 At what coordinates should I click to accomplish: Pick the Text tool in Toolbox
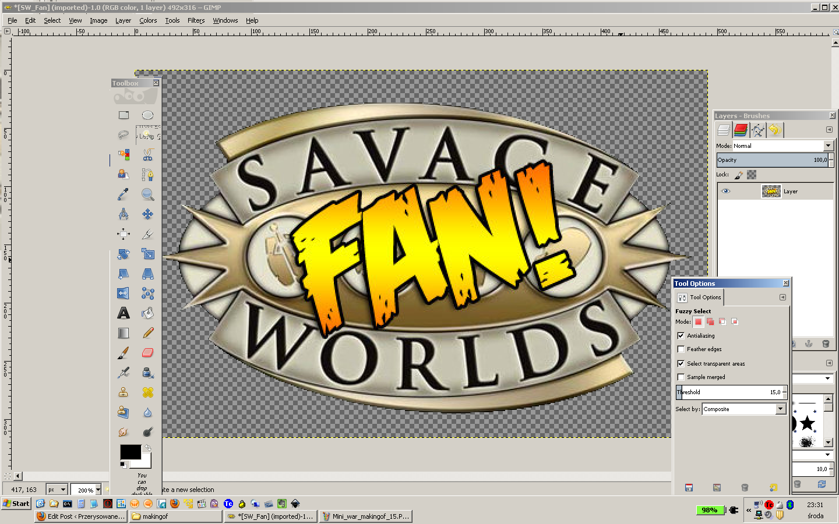click(x=124, y=313)
